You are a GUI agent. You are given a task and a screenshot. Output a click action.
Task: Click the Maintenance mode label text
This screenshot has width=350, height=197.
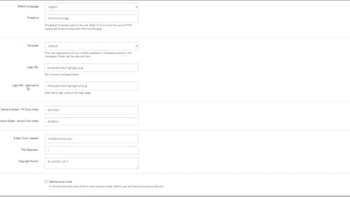point(60,182)
